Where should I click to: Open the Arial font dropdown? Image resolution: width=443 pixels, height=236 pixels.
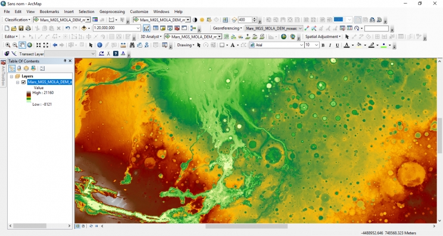click(301, 45)
